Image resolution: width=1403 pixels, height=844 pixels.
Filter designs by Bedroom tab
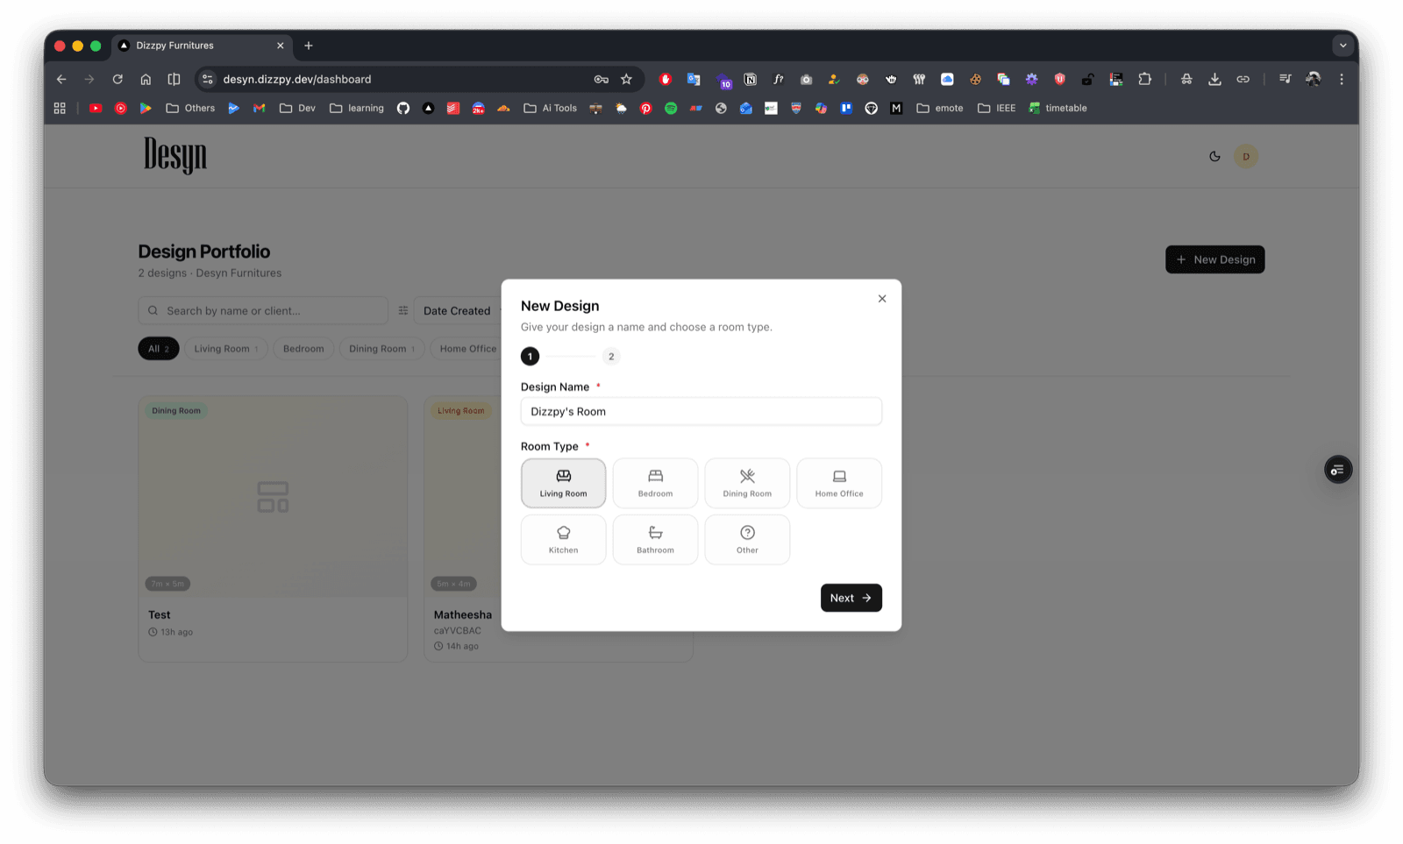click(x=303, y=349)
